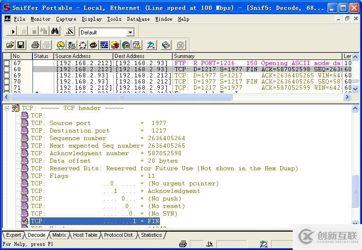Open the Capture menu
Screen dimensions: 362x250
pyautogui.click(x=66, y=19)
